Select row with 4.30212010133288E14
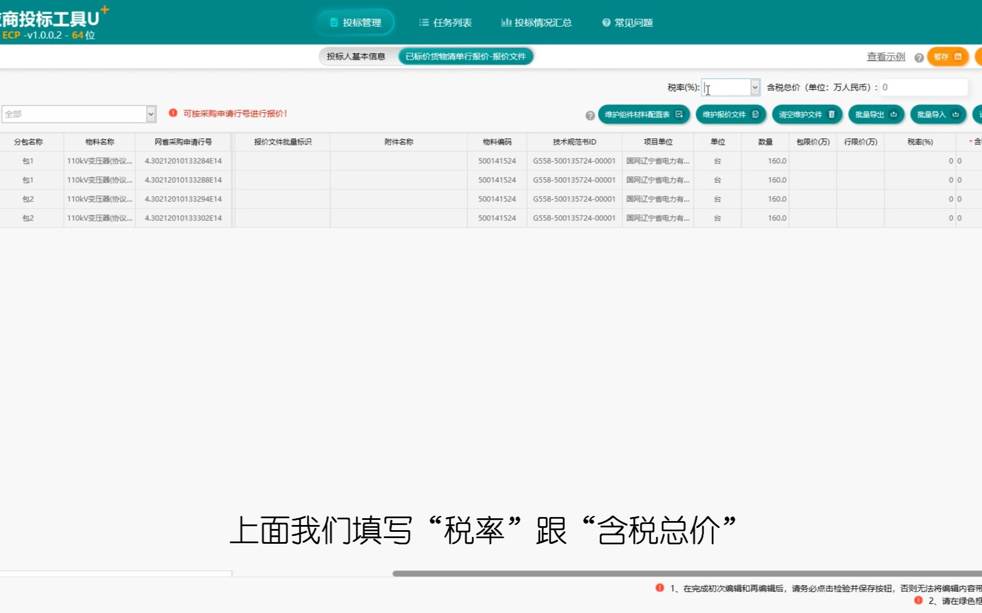 tap(491, 180)
